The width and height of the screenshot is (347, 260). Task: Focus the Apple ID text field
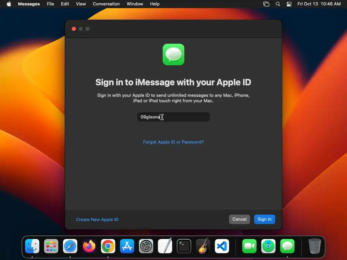coord(173,117)
